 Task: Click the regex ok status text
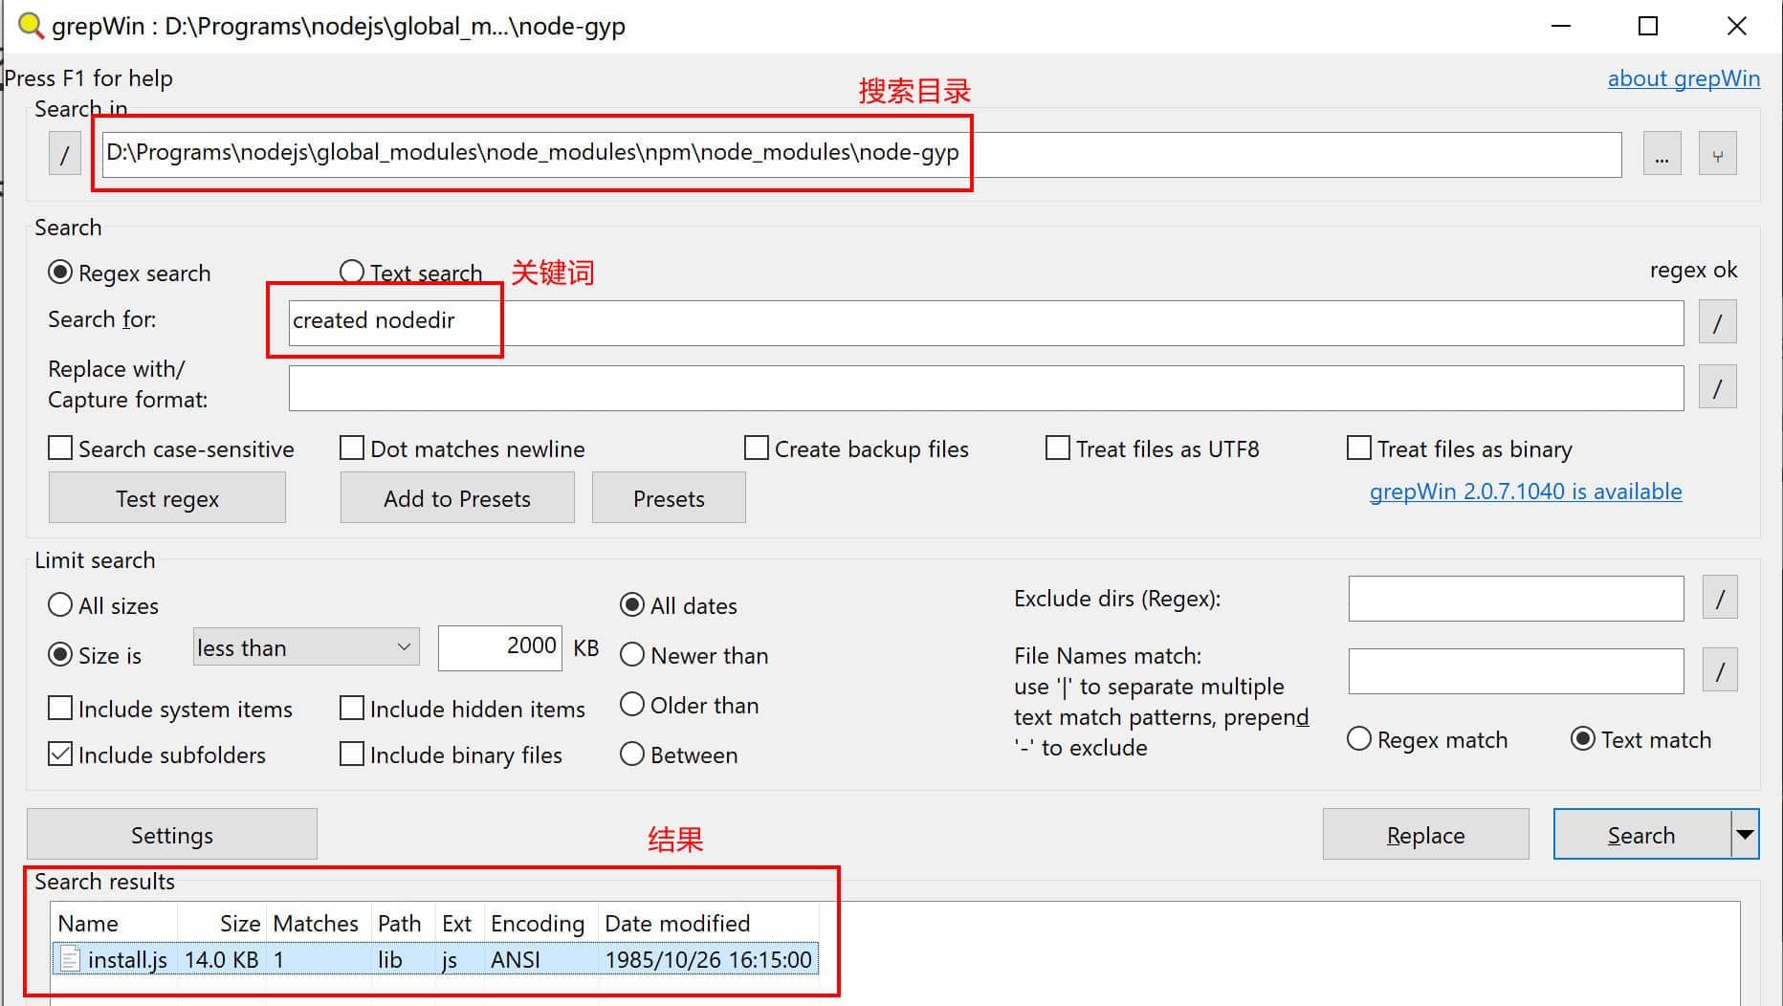[1693, 271]
